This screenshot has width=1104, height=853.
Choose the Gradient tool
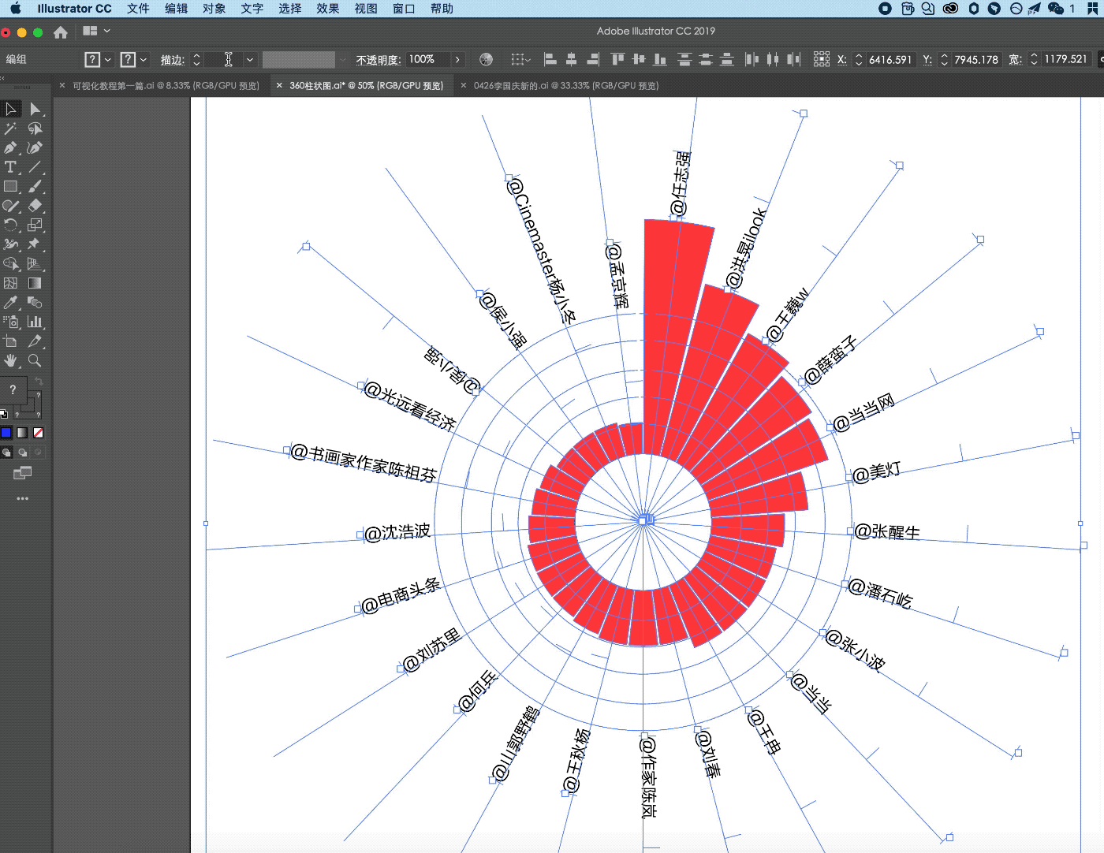35,283
